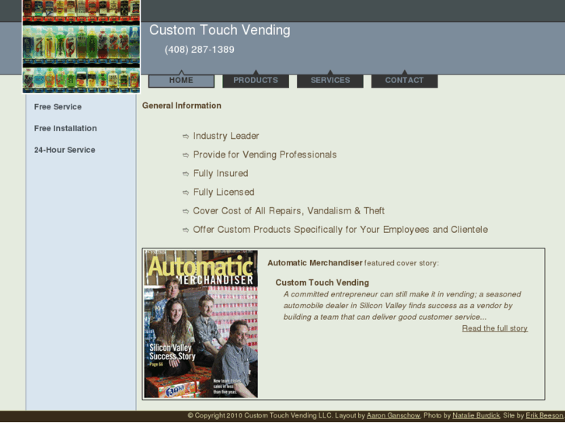Click the Copyright 2010 footer text

260,415
